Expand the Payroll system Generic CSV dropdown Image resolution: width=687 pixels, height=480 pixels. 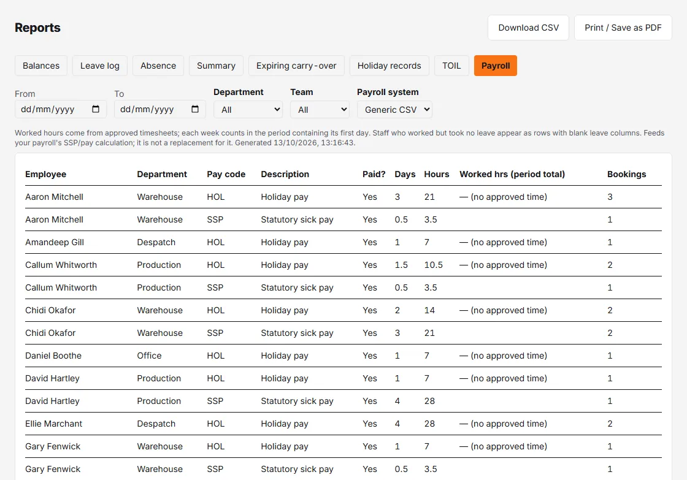(394, 110)
